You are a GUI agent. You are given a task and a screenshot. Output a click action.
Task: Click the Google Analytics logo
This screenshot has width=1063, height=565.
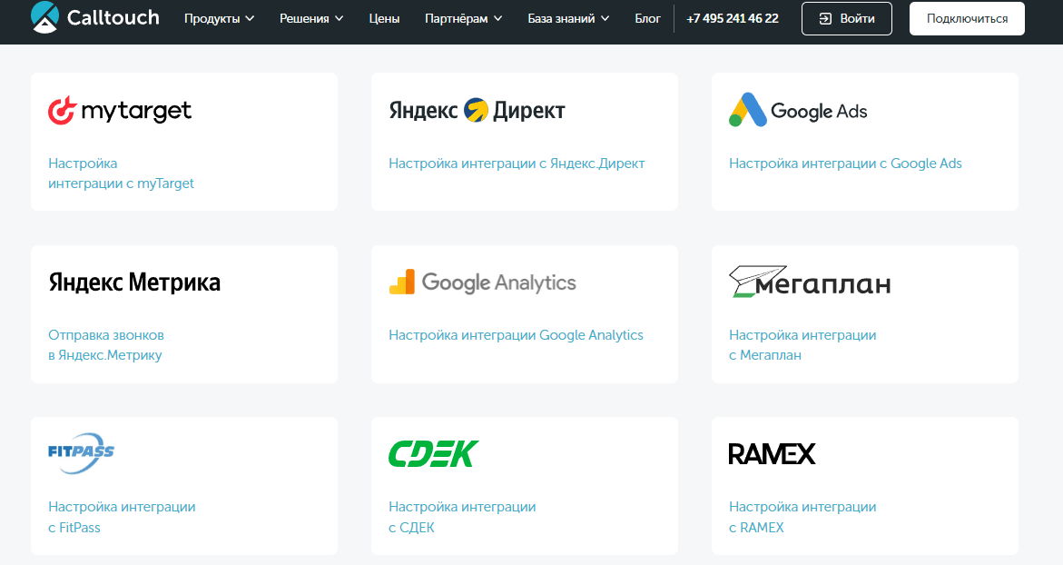point(482,282)
